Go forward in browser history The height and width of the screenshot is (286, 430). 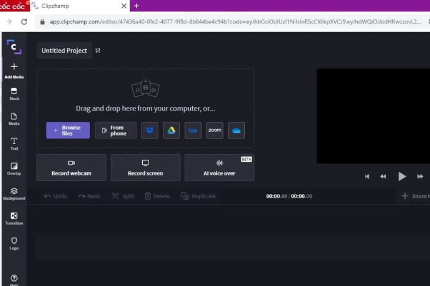9,22
